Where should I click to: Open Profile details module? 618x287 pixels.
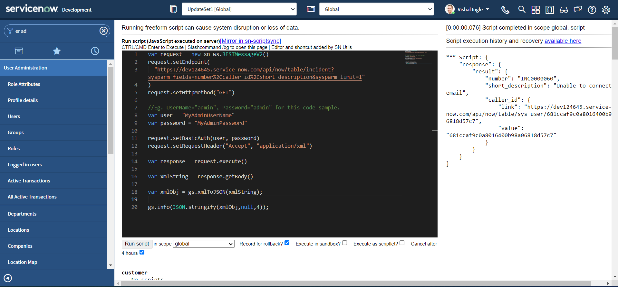53,100
